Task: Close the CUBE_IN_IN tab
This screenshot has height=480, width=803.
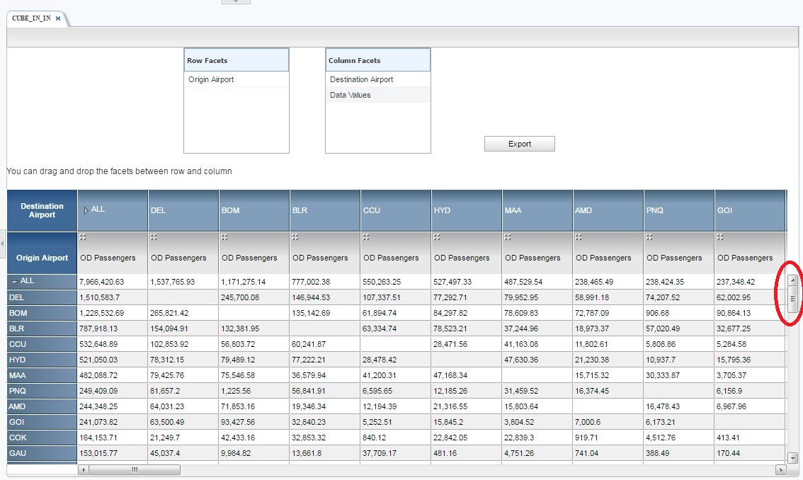Action: click(x=58, y=18)
